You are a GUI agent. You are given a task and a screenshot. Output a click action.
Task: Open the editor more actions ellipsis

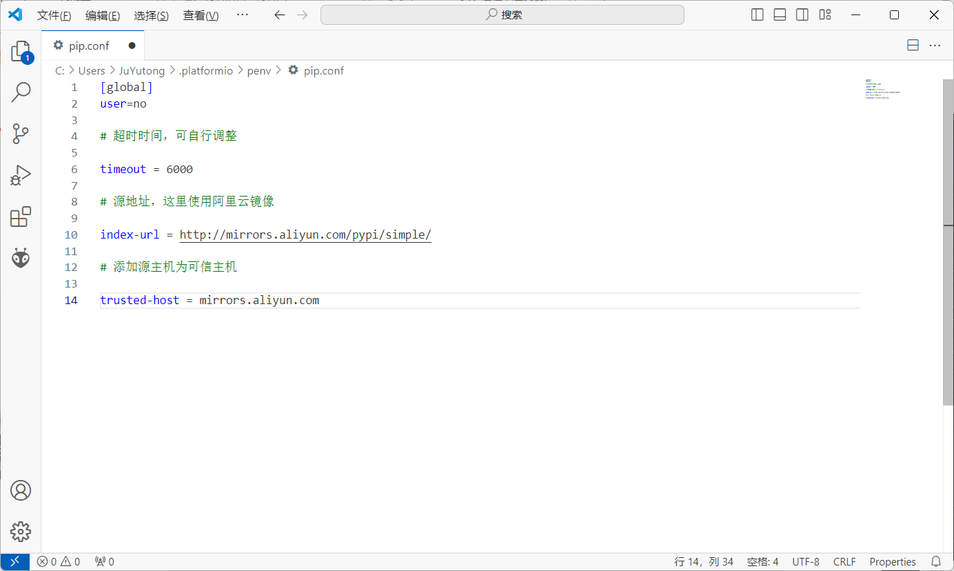coord(935,46)
